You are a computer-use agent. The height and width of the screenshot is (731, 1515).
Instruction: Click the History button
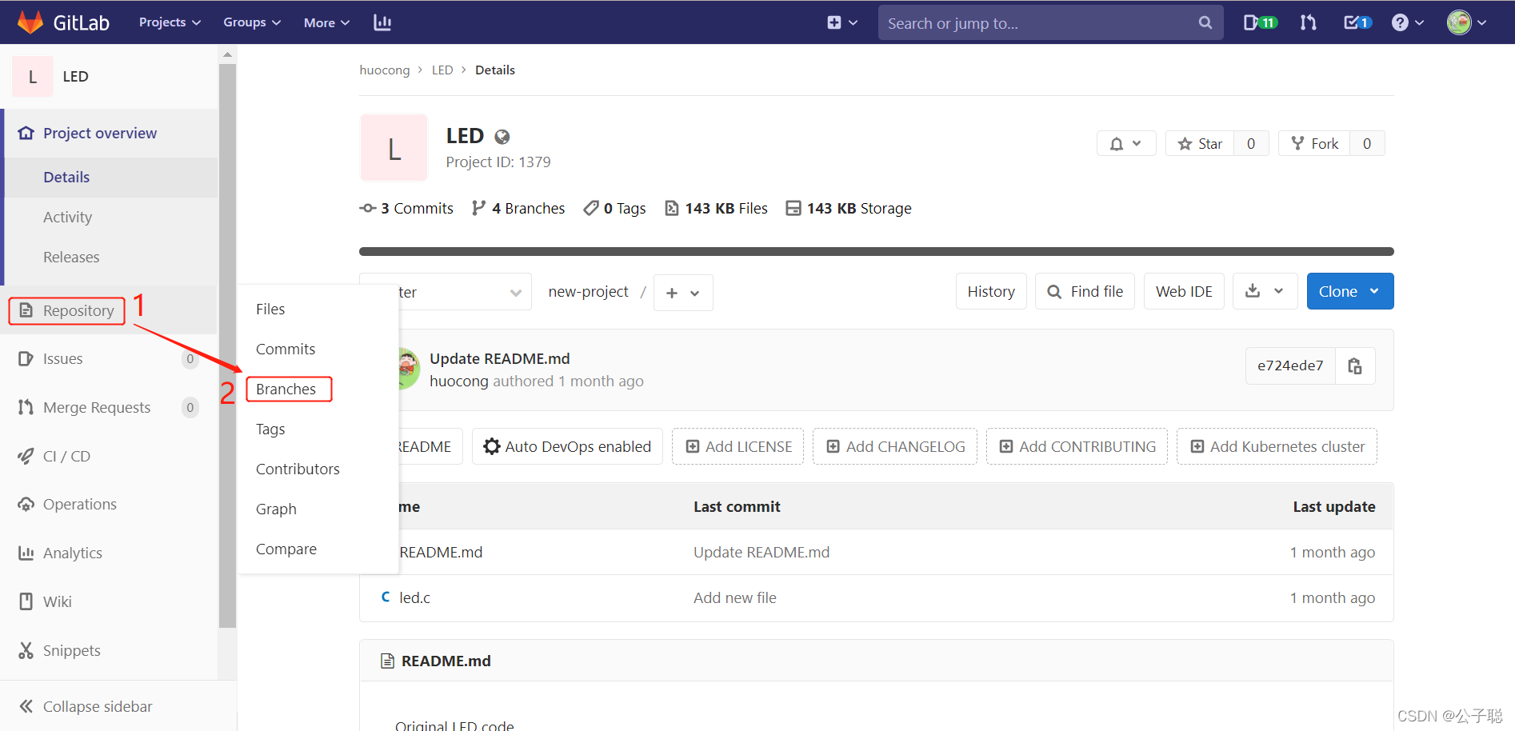click(x=991, y=291)
